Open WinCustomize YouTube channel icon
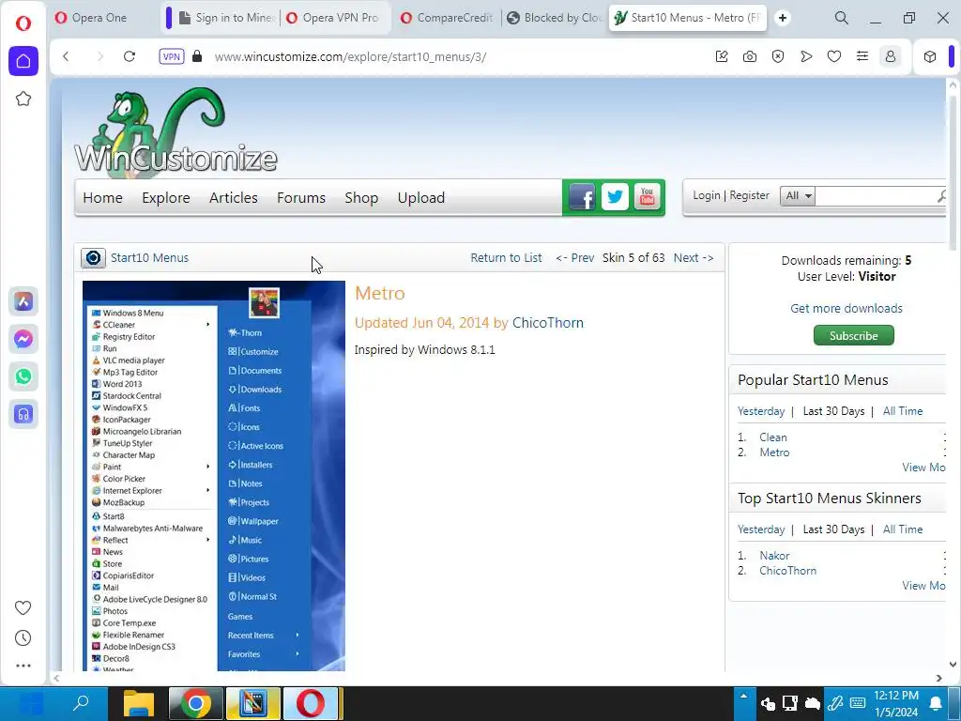 (648, 197)
